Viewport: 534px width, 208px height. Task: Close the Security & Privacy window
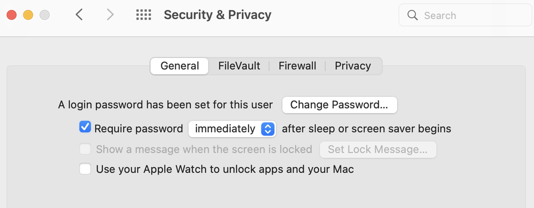tap(12, 15)
